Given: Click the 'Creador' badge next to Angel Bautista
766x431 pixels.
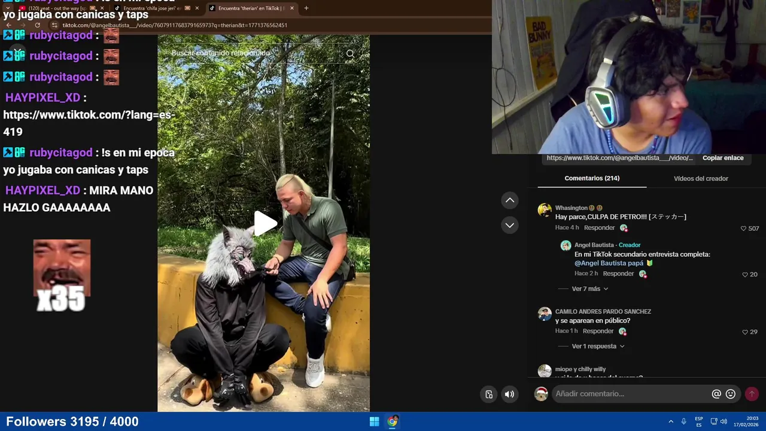Looking at the screenshot, I should coord(630,245).
